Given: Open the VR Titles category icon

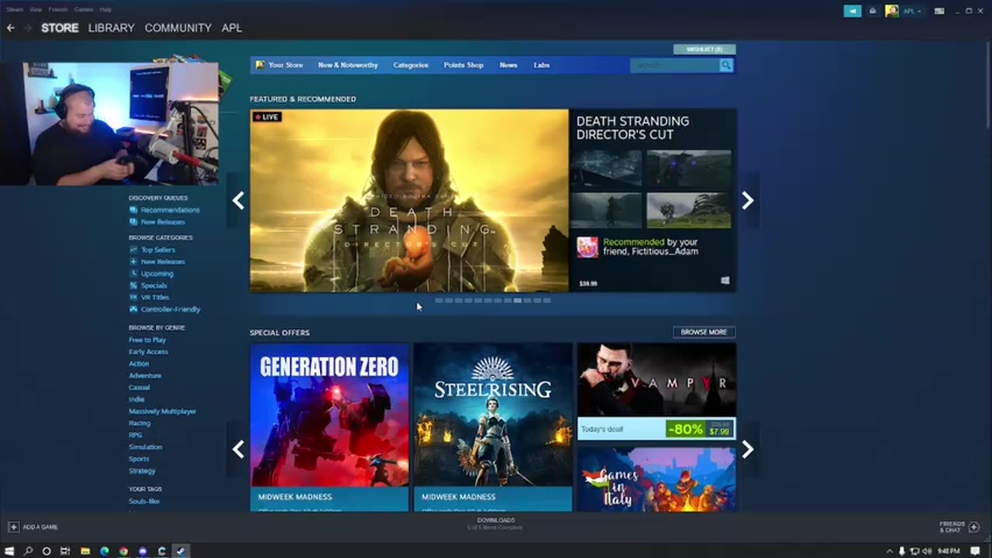Looking at the screenshot, I should (133, 298).
